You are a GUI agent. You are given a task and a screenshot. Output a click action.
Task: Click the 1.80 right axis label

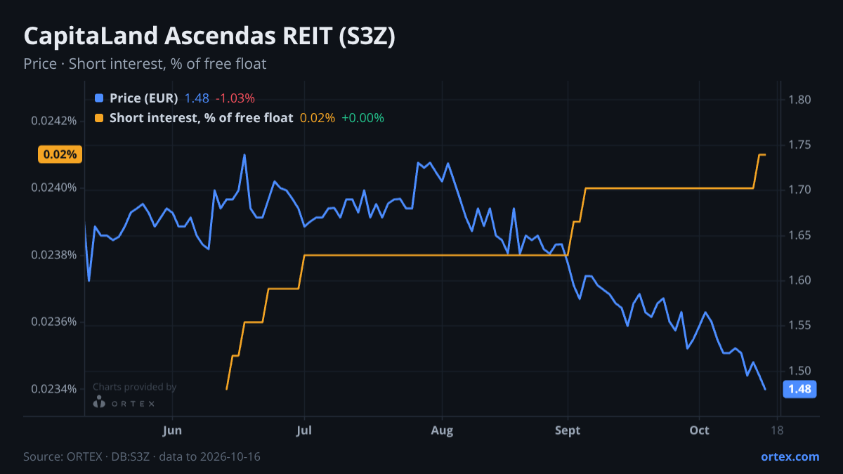[x=799, y=100]
